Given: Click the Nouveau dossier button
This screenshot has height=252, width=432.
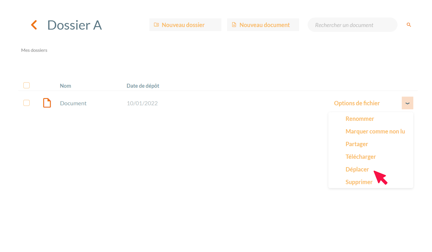Looking at the screenshot, I should pyautogui.click(x=185, y=25).
